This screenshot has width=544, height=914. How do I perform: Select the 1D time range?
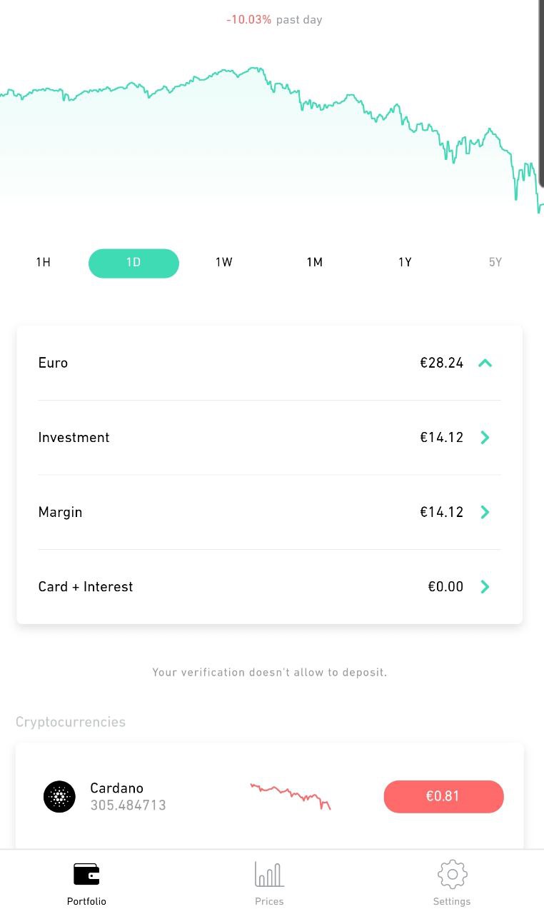pyautogui.click(x=134, y=263)
